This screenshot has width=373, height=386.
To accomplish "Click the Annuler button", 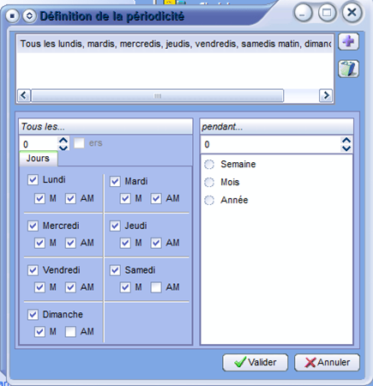I will (328, 363).
